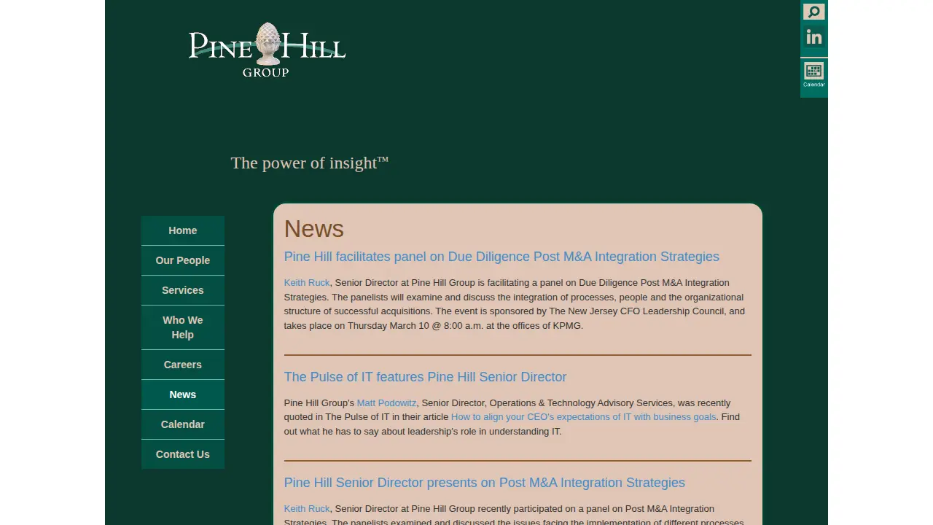Click Keith Ruck link in first news story
This screenshot has height=525, width=933.
(307, 283)
